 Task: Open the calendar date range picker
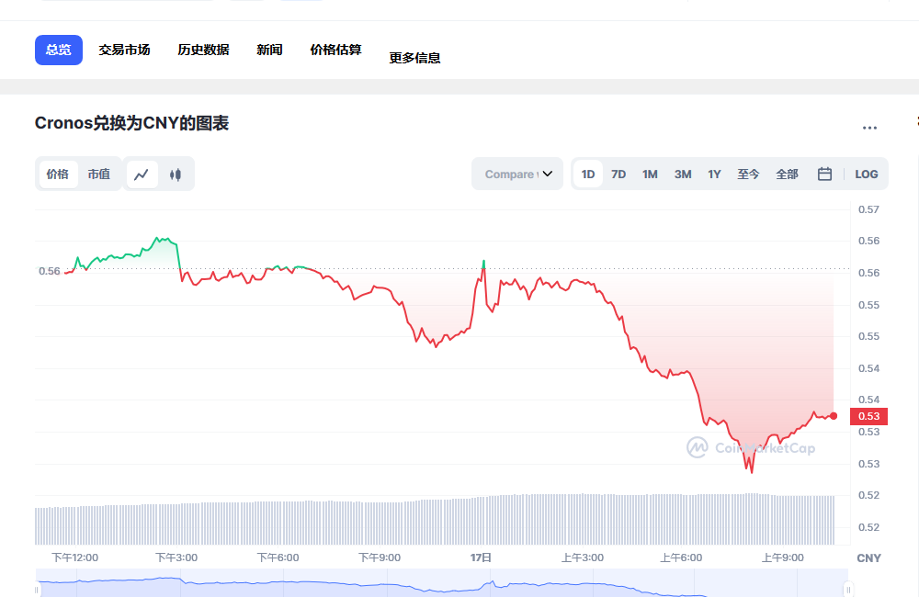[824, 174]
